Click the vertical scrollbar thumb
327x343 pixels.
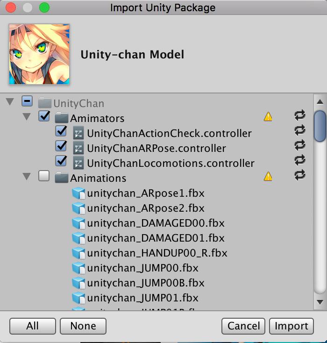coord(320,126)
